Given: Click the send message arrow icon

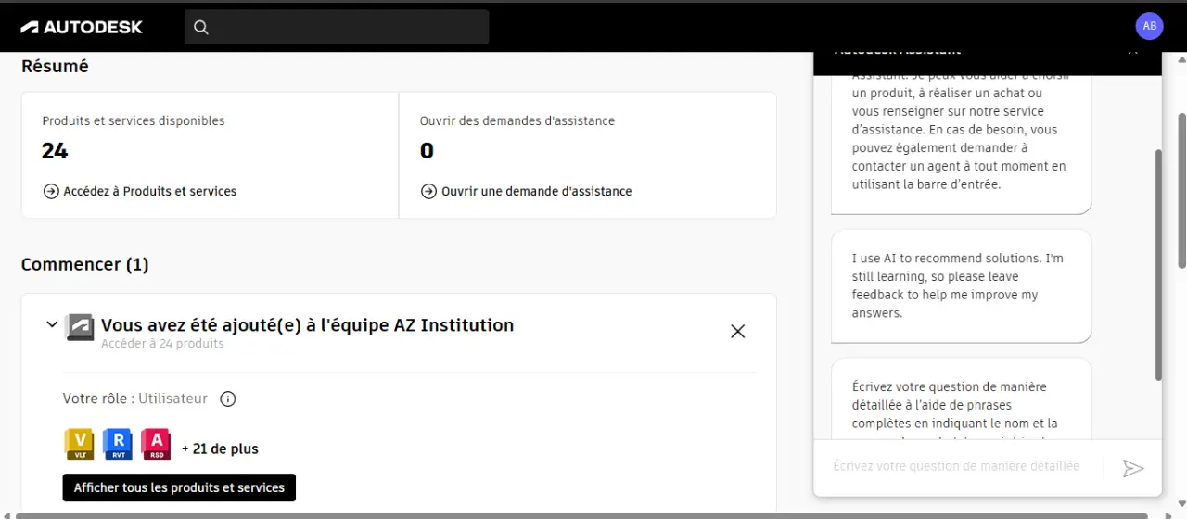Looking at the screenshot, I should (x=1133, y=468).
